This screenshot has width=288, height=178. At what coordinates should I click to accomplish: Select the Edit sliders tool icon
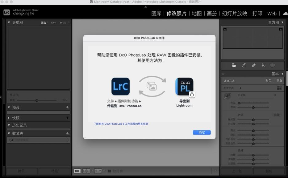pyautogui.click(x=234, y=65)
